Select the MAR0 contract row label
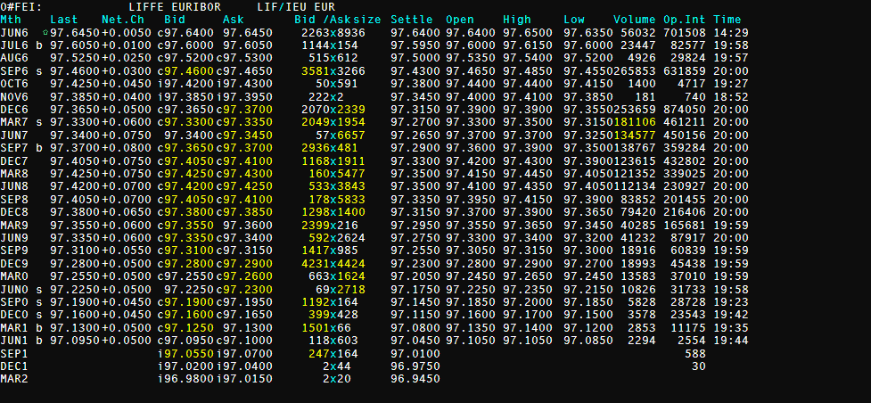This screenshot has height=403, width=871. 14,276
